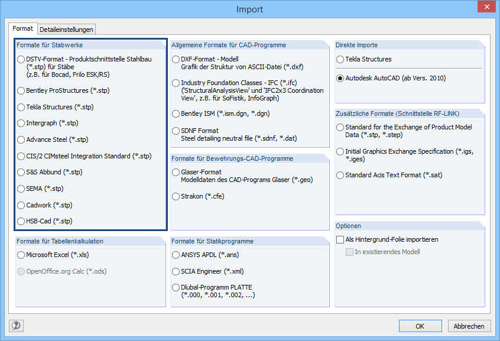Screen dimensions: 500x341
Task: Pick CIS/2 CIMsteel Integration Standard option
Action: (x=21, y=156)
